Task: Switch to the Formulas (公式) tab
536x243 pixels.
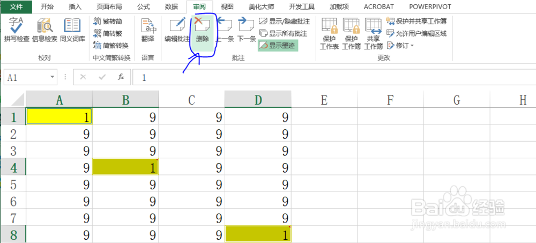Action: [143, 6]
